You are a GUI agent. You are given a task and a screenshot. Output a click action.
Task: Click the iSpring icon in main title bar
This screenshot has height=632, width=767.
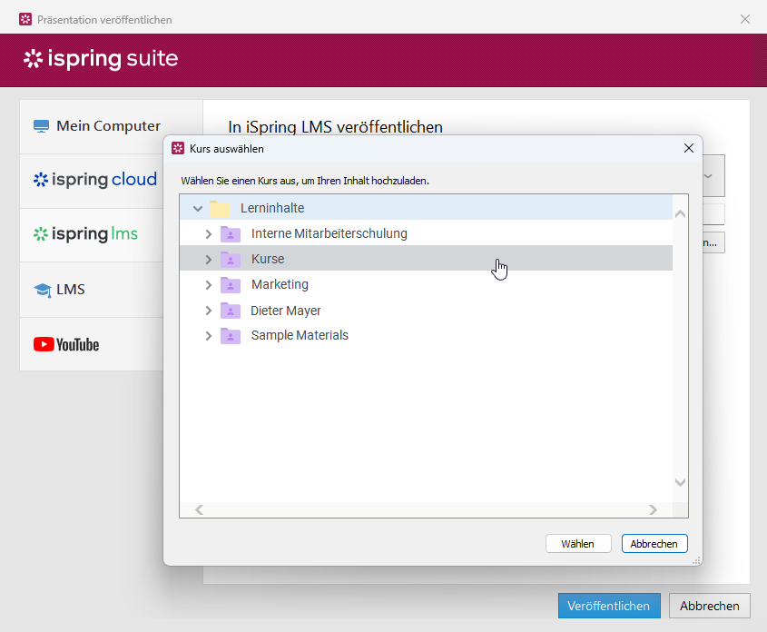25,20
